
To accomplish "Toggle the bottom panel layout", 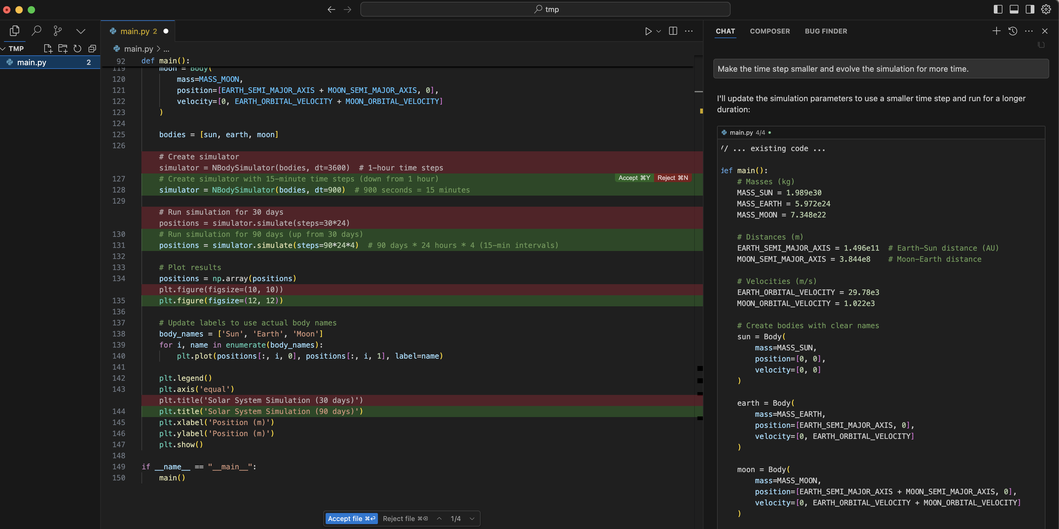I will [x=1014, y=10].
